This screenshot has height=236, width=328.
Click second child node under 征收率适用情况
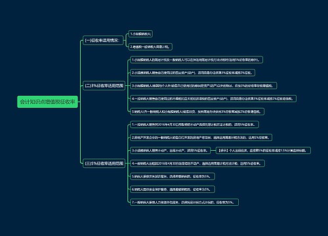pyautogui.click(x=150, y=47)
